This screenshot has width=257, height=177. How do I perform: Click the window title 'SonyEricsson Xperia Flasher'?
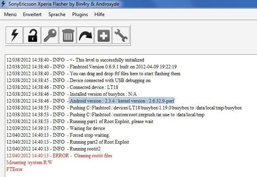point(64,4)
